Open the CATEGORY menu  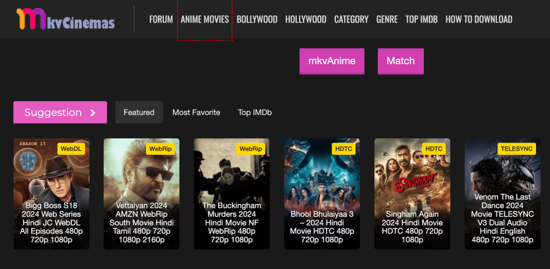(351, 19)
